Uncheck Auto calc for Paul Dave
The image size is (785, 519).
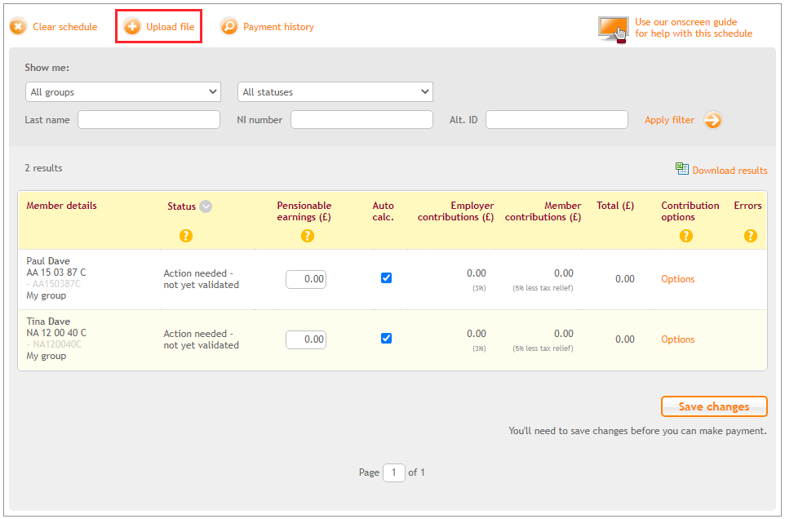(386, 277)
